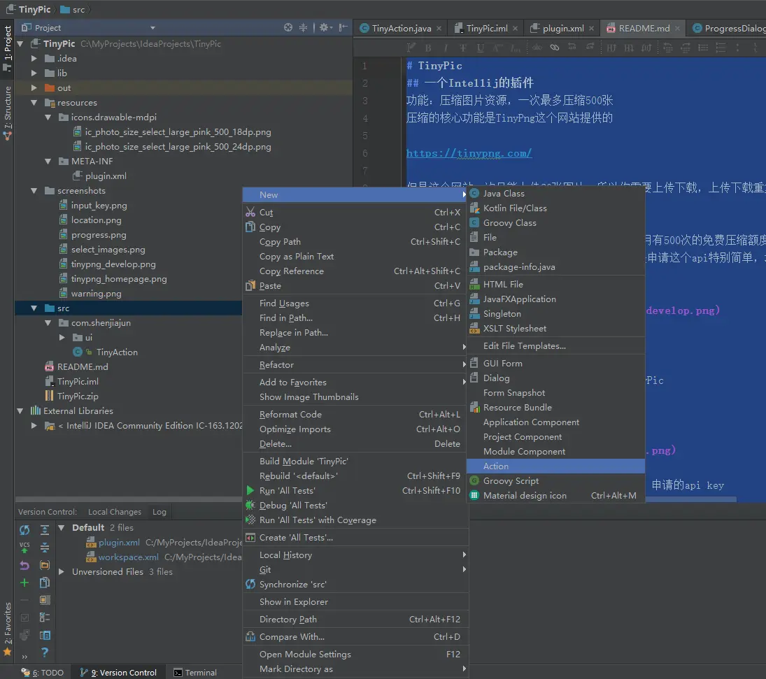Toggle the 7: Structure tool window button

coord(7,113)
